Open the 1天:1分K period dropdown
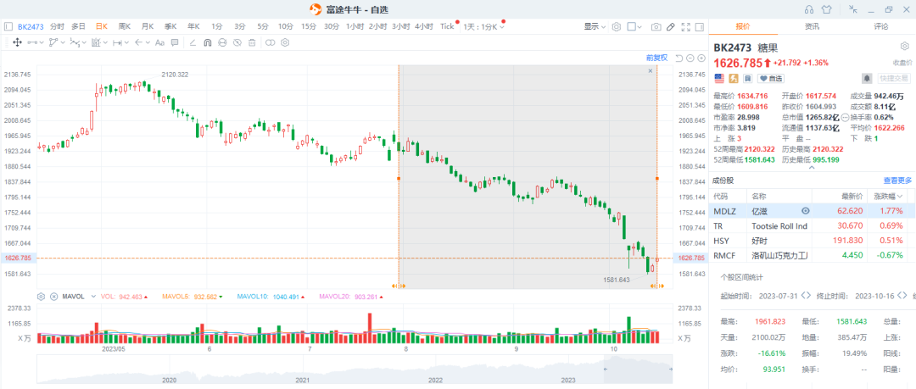This screenshot has height=389, width=916. (x=484, y=26)
